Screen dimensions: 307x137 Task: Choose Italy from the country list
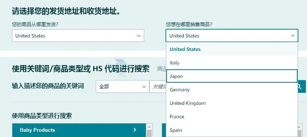point(232,63)
